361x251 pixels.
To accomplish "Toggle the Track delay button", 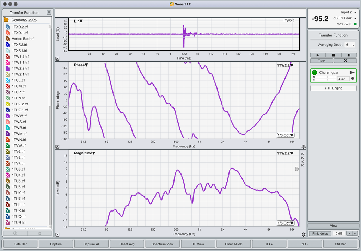I will point(322,61).
